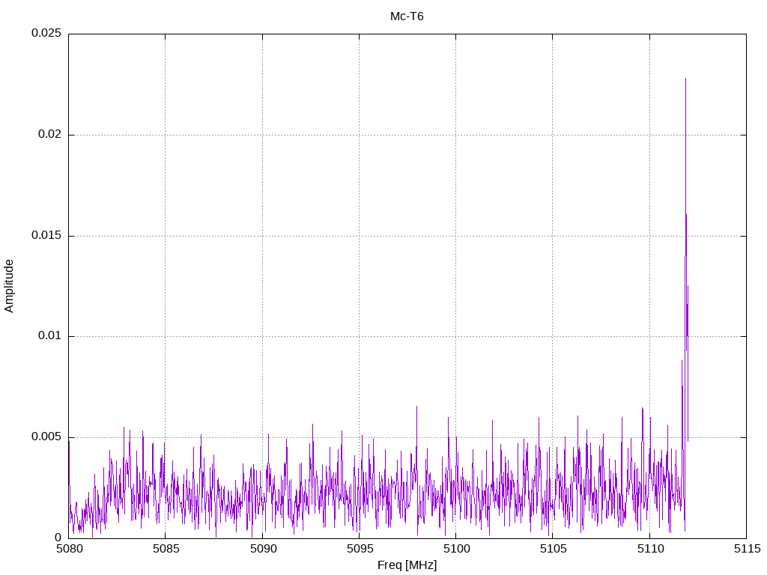
Task: Select the 5105 x-axis tick label
Action: pos(552,550)
